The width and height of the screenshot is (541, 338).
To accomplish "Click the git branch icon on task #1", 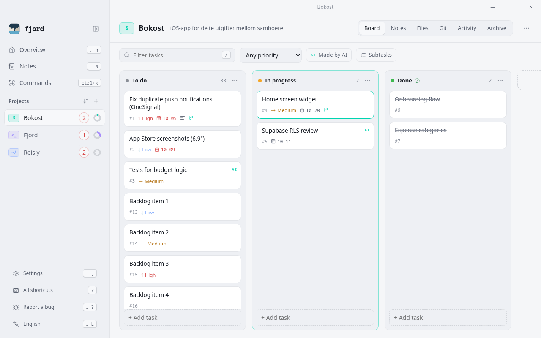I will pos(191,118).
